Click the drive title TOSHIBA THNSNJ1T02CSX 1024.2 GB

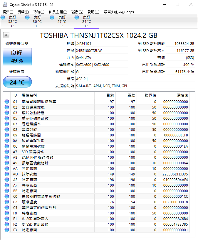click(x=98, y=36)
